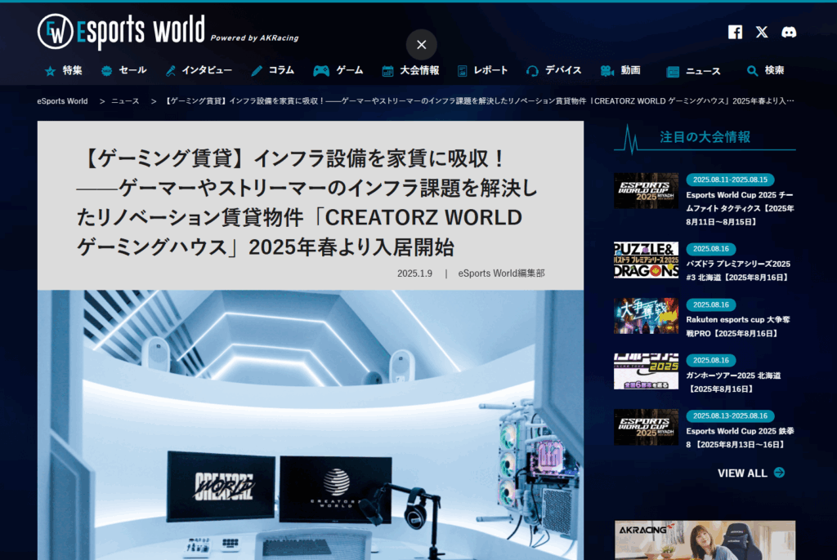Click the 注目の大会情報 heading
Screen dimensions: 837x560
pos(705,137)
